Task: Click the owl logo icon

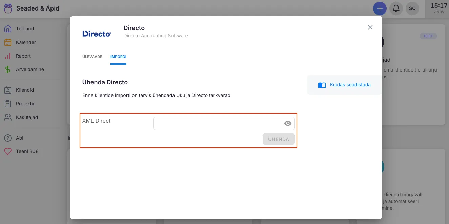Action: click(x=8, y=8)
